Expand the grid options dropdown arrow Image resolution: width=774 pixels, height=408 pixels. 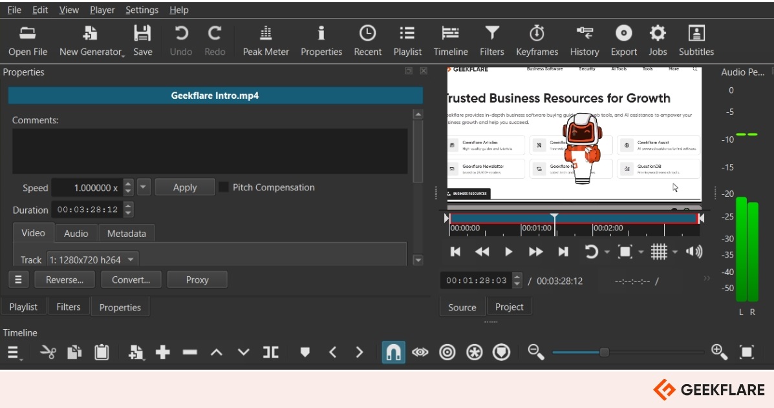click(x=675, y=252)
